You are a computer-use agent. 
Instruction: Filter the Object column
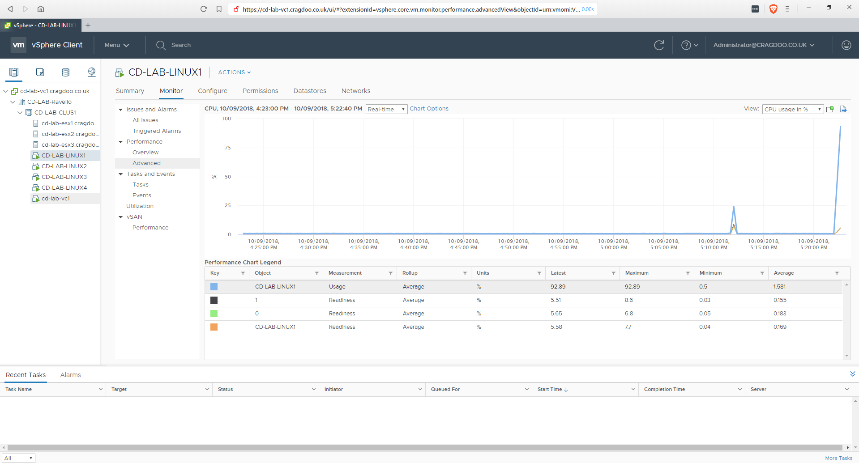tap(317, 273)
